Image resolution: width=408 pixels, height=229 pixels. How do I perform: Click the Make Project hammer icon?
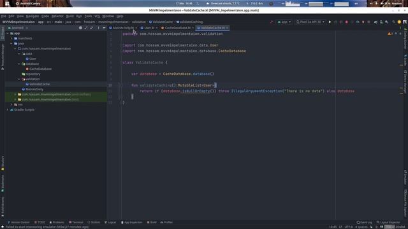272,22
